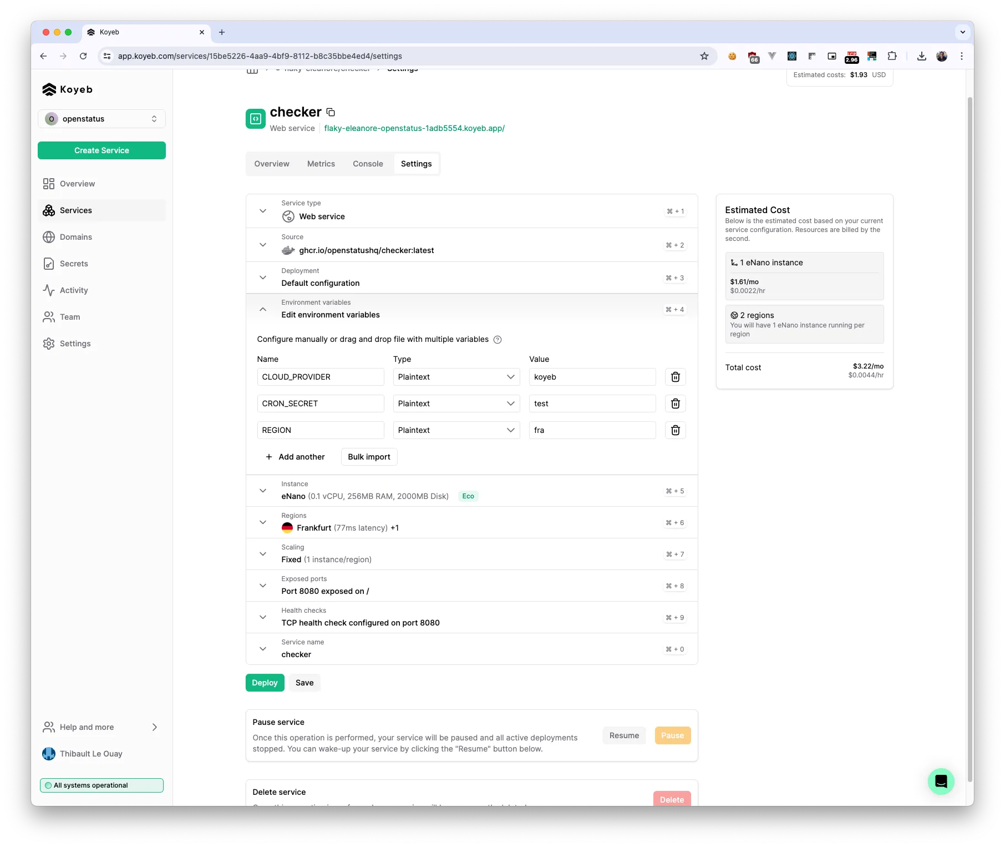Open the chat support bubble

[941, 781]
